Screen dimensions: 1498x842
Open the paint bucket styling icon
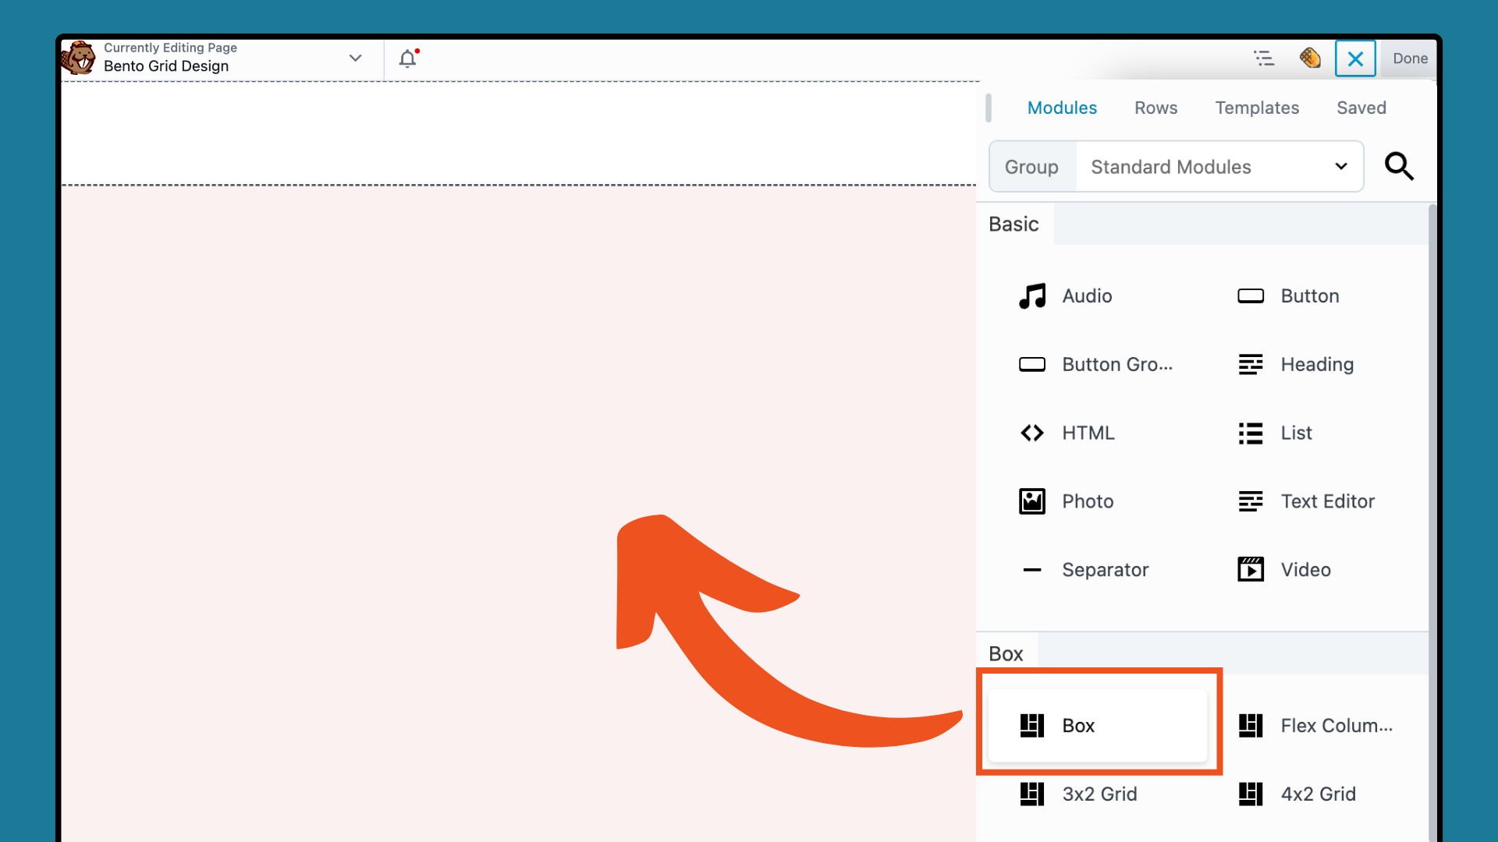click(x=1310, y=58)
